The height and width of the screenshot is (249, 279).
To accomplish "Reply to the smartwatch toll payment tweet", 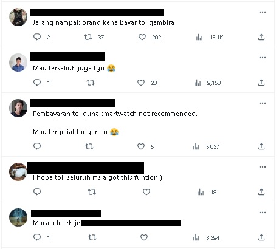I will [x=37, y=146].
